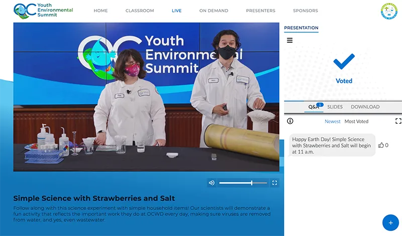Screen dimensions: 402x236
Task: Open the CLASSROOM section
Action: pos(140,11)
